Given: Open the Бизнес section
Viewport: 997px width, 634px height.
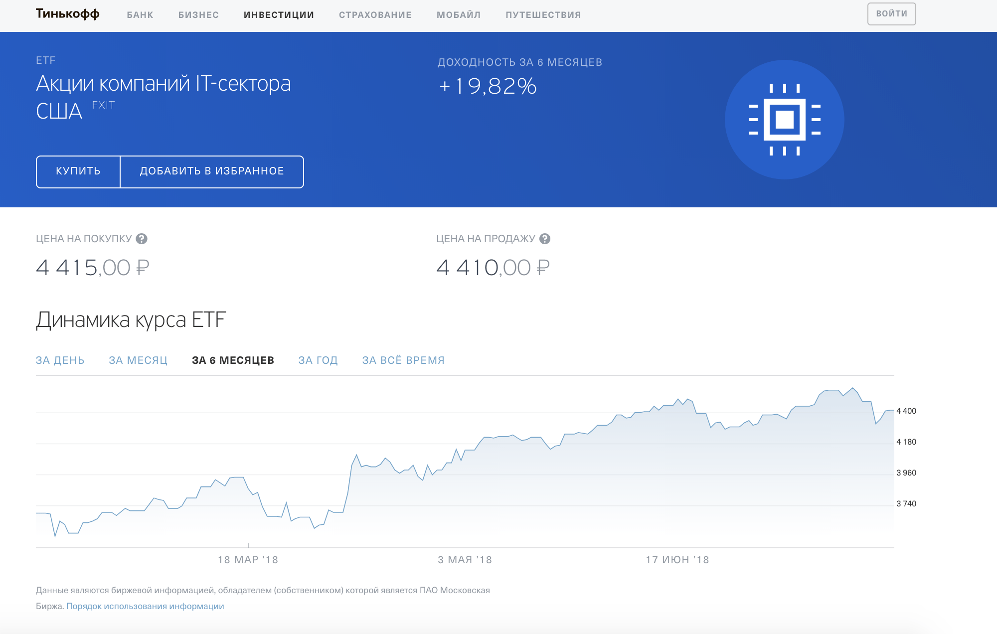Looking at the screenshot, I should [198, 15].
